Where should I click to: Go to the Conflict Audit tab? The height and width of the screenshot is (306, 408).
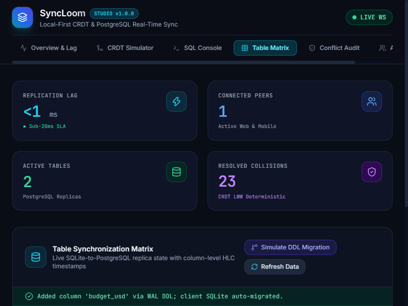click(334, 48)
